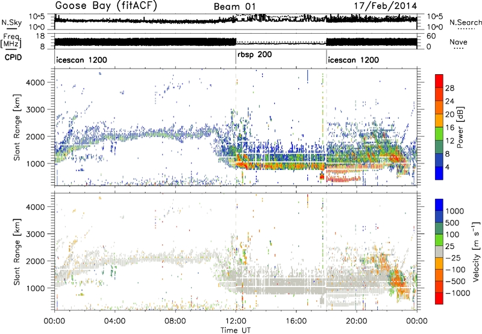Screen dimensions: 482x334
Task: Click the '12' power colorbar value
Action: [449, 141]
